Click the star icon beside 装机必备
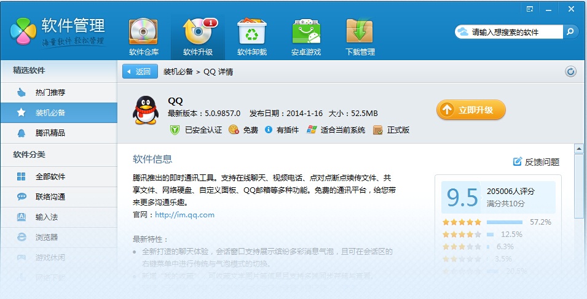 click(x=22, y=112)
